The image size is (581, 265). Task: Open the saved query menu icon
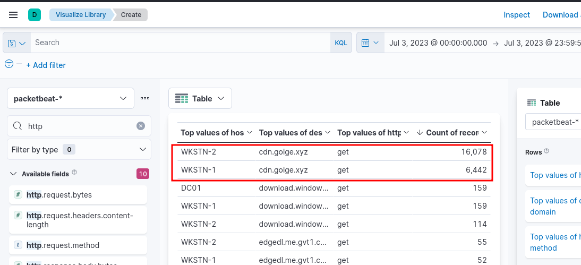[16, 43]
